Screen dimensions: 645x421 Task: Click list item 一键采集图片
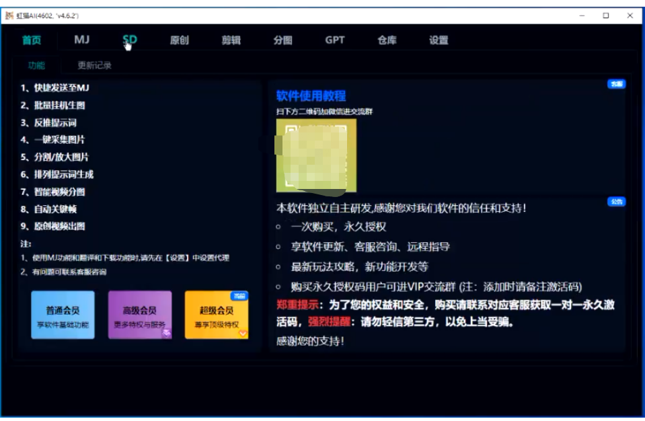pyautogui.click(x=52, y=140)
